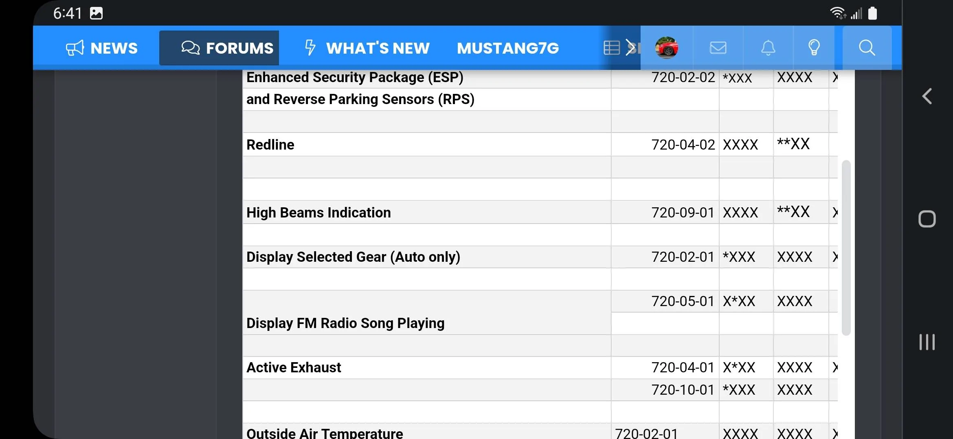Click '**XX' value in Redline row

[793, 143]
